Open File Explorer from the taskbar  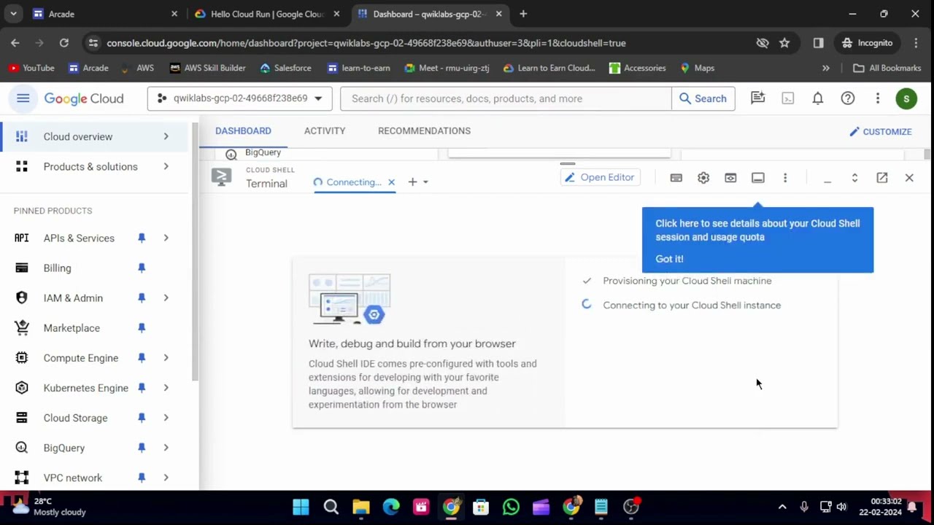point(361,507)
